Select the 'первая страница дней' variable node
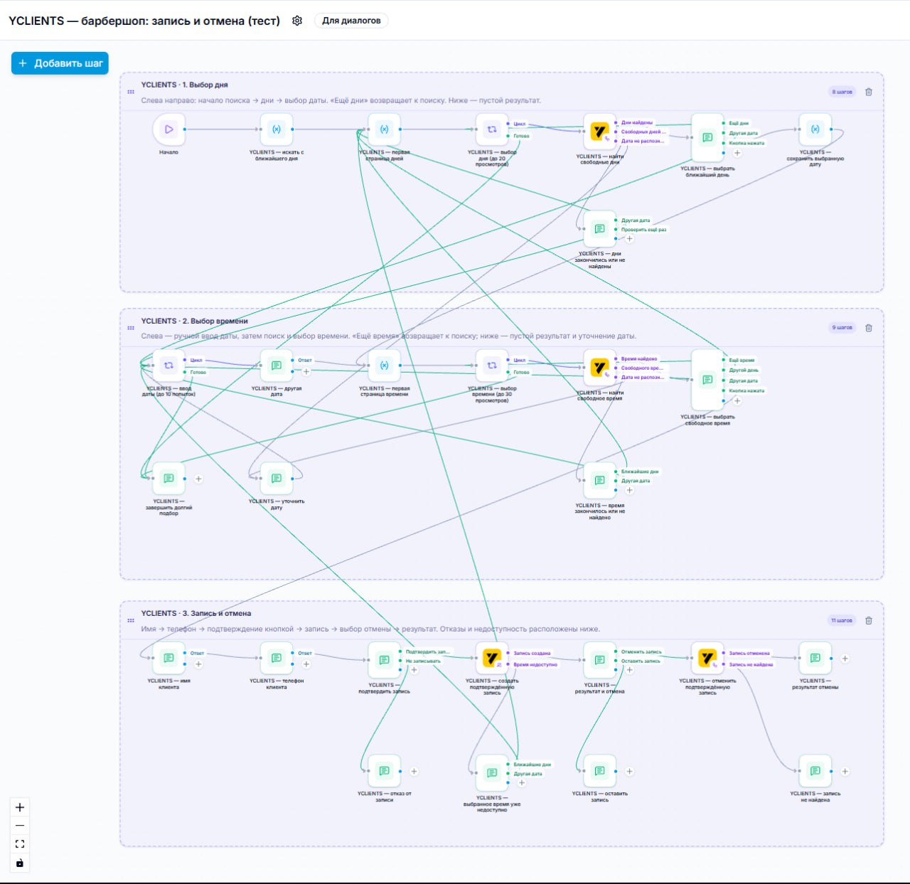The height and width of the screenshot is (884, 910). pos(384,129)
